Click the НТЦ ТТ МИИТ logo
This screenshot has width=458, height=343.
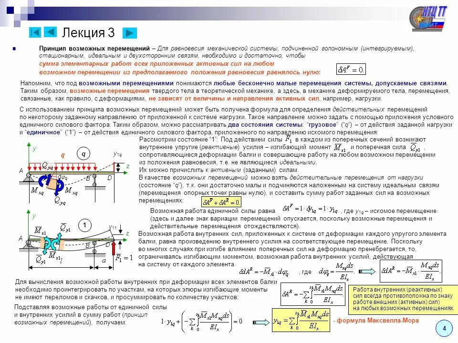(x=427, y=18)
